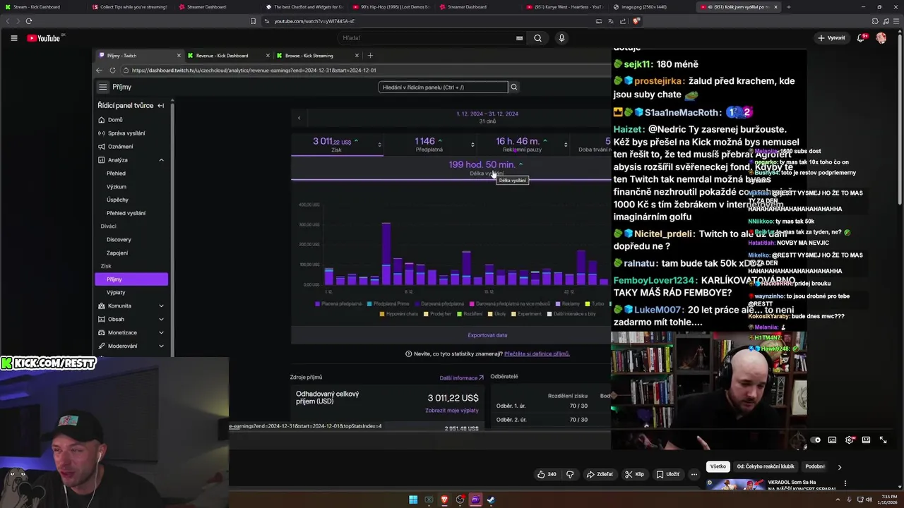Click the Hledání v řídicím panelu field

(x=443, y=87)
